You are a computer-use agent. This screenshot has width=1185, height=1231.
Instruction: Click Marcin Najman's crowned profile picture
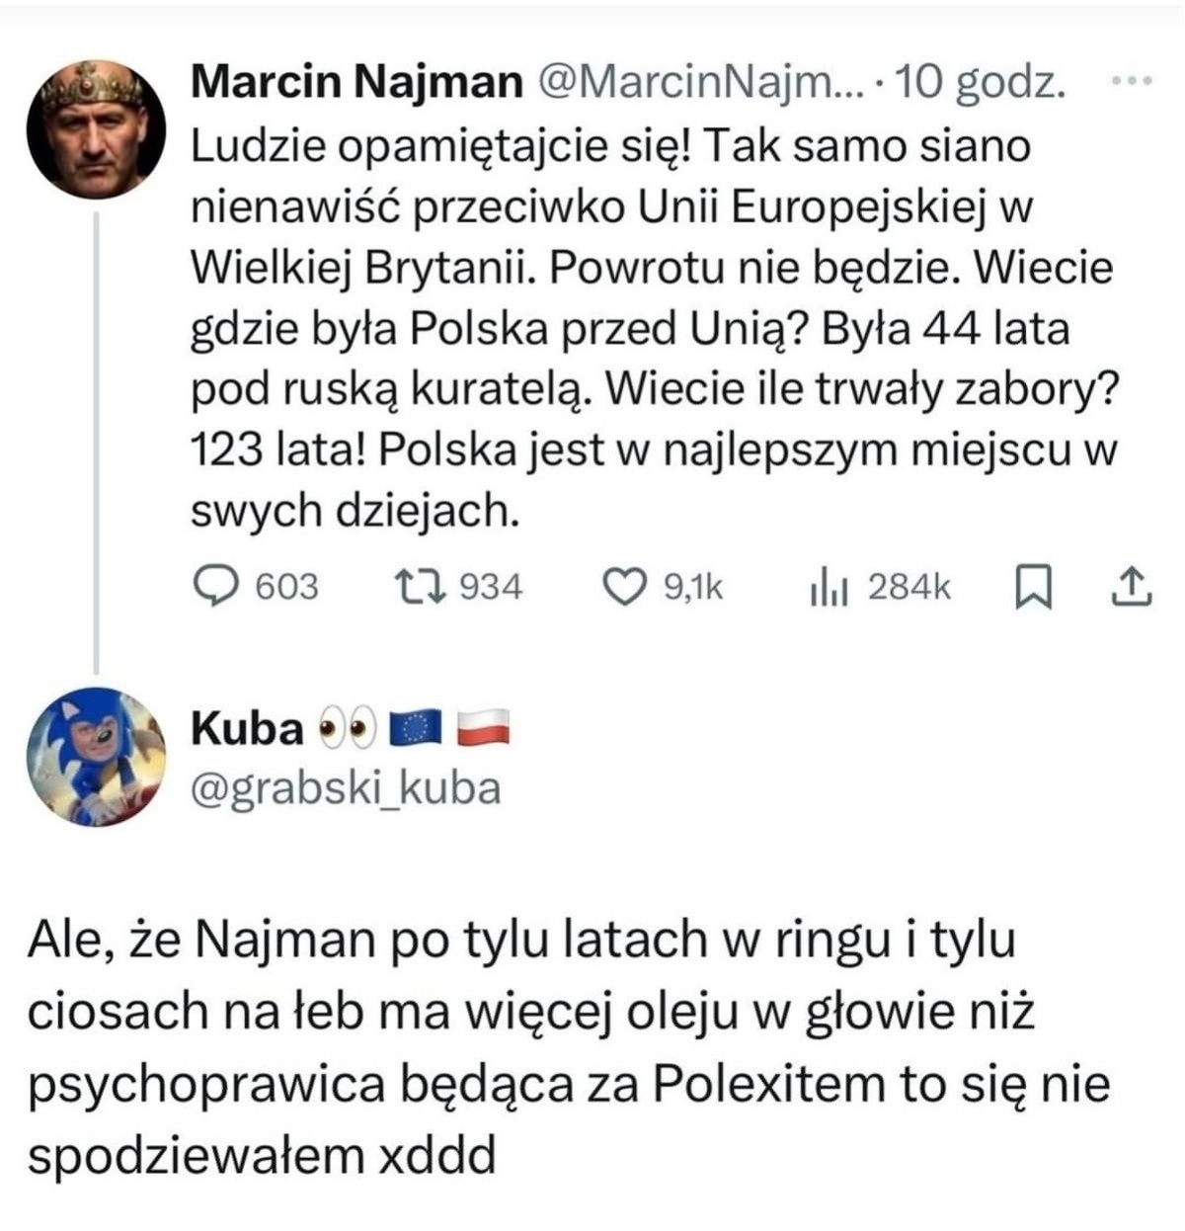coord(97,129)
